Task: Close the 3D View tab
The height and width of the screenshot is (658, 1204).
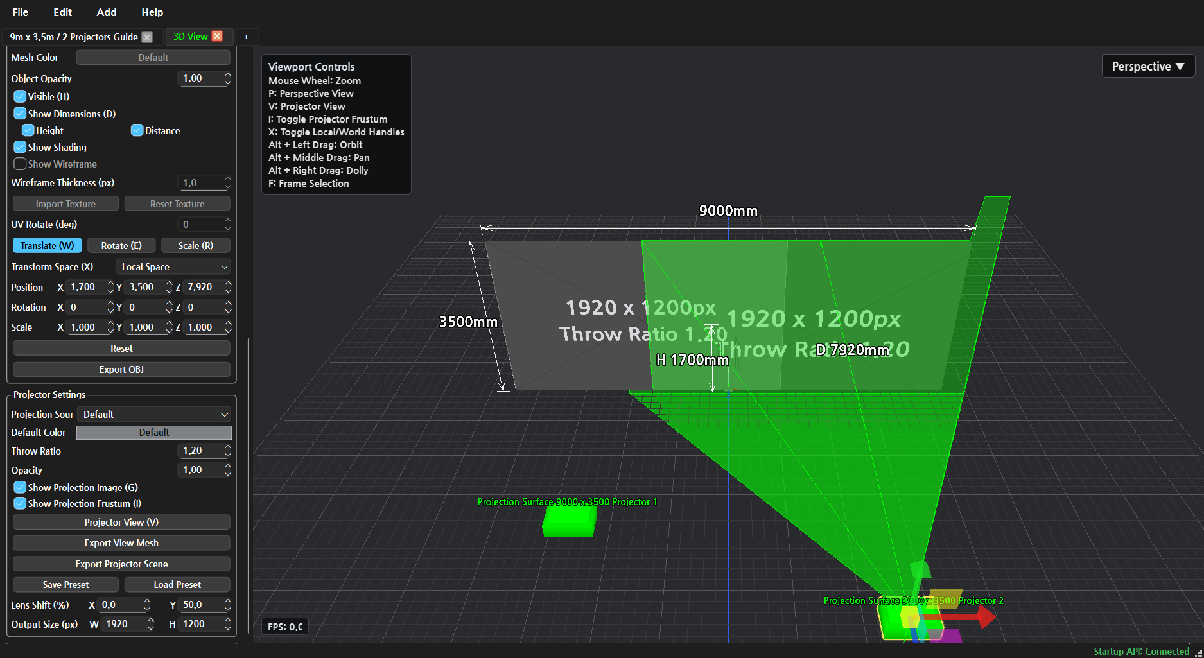Action: [x=217, y=36]
